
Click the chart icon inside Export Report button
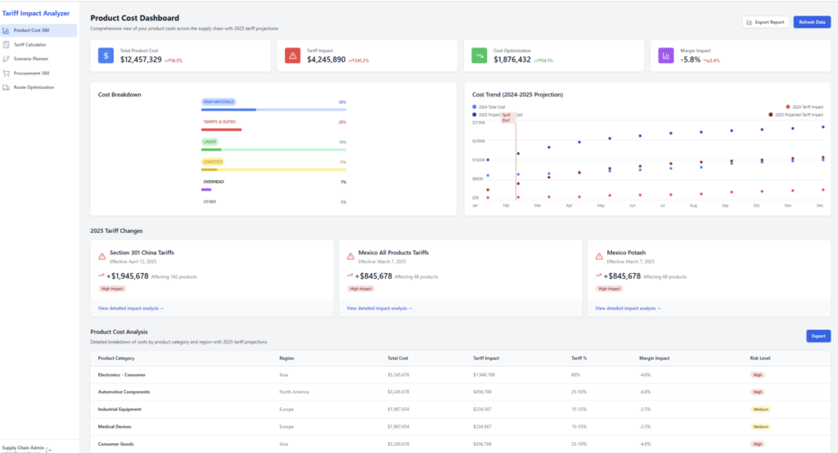click(x=750, y=22)
